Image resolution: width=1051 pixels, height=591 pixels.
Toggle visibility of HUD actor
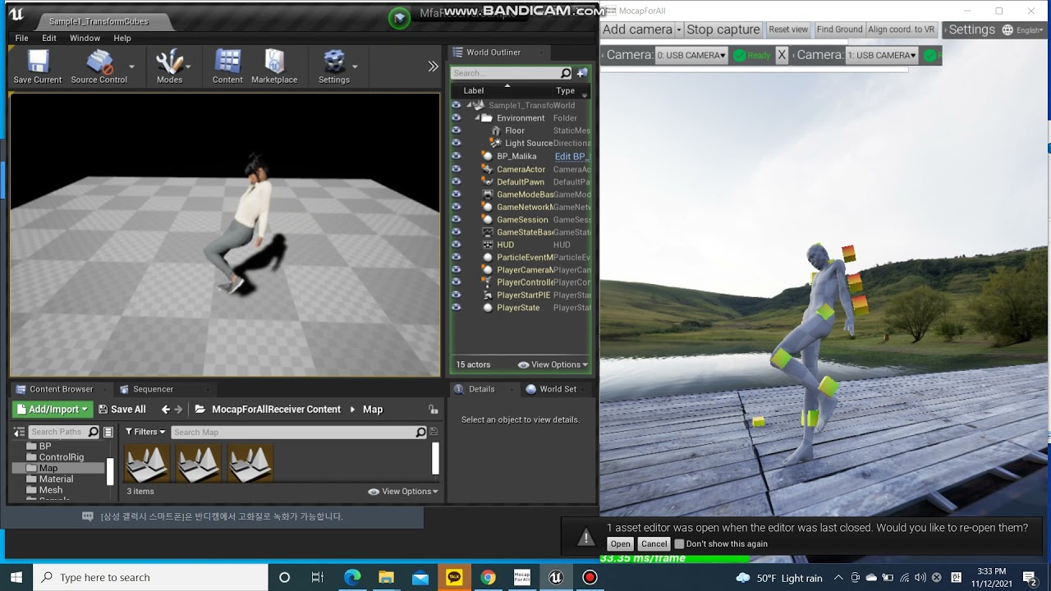(456, 245)
